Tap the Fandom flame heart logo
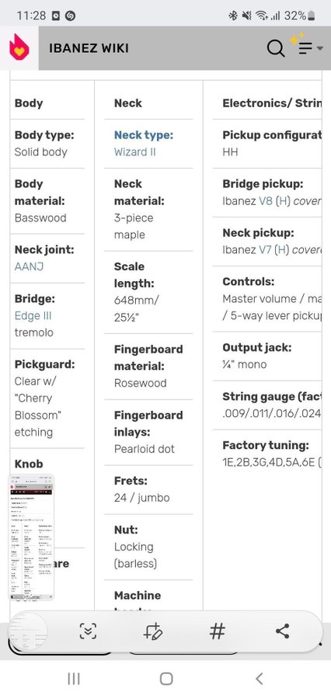 coord(19,47)
